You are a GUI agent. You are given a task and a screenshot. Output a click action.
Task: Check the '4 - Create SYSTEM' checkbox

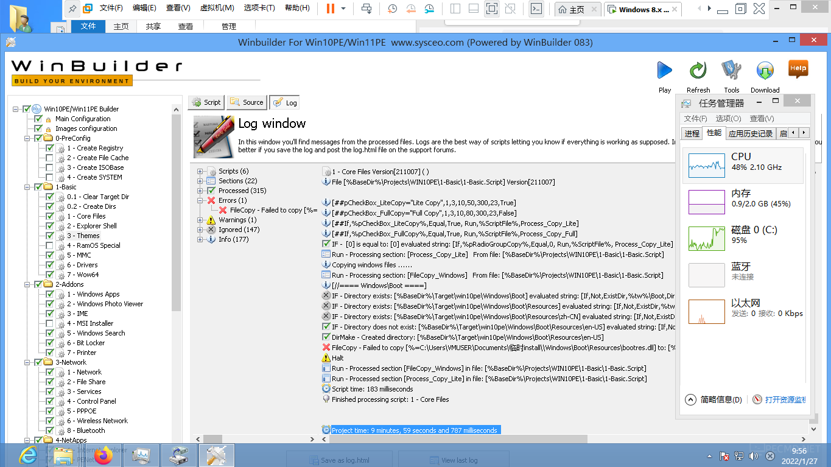point(50,177)
